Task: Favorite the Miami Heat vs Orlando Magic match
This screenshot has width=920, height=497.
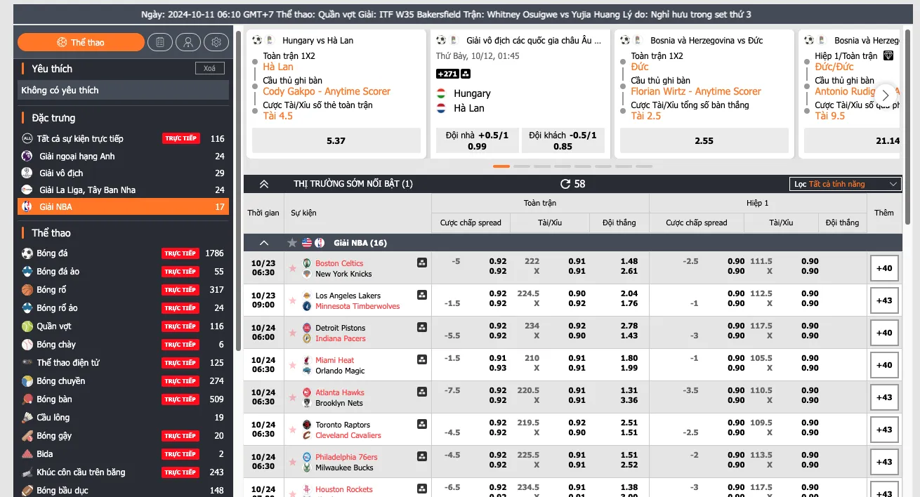Action: pos(292,365)
